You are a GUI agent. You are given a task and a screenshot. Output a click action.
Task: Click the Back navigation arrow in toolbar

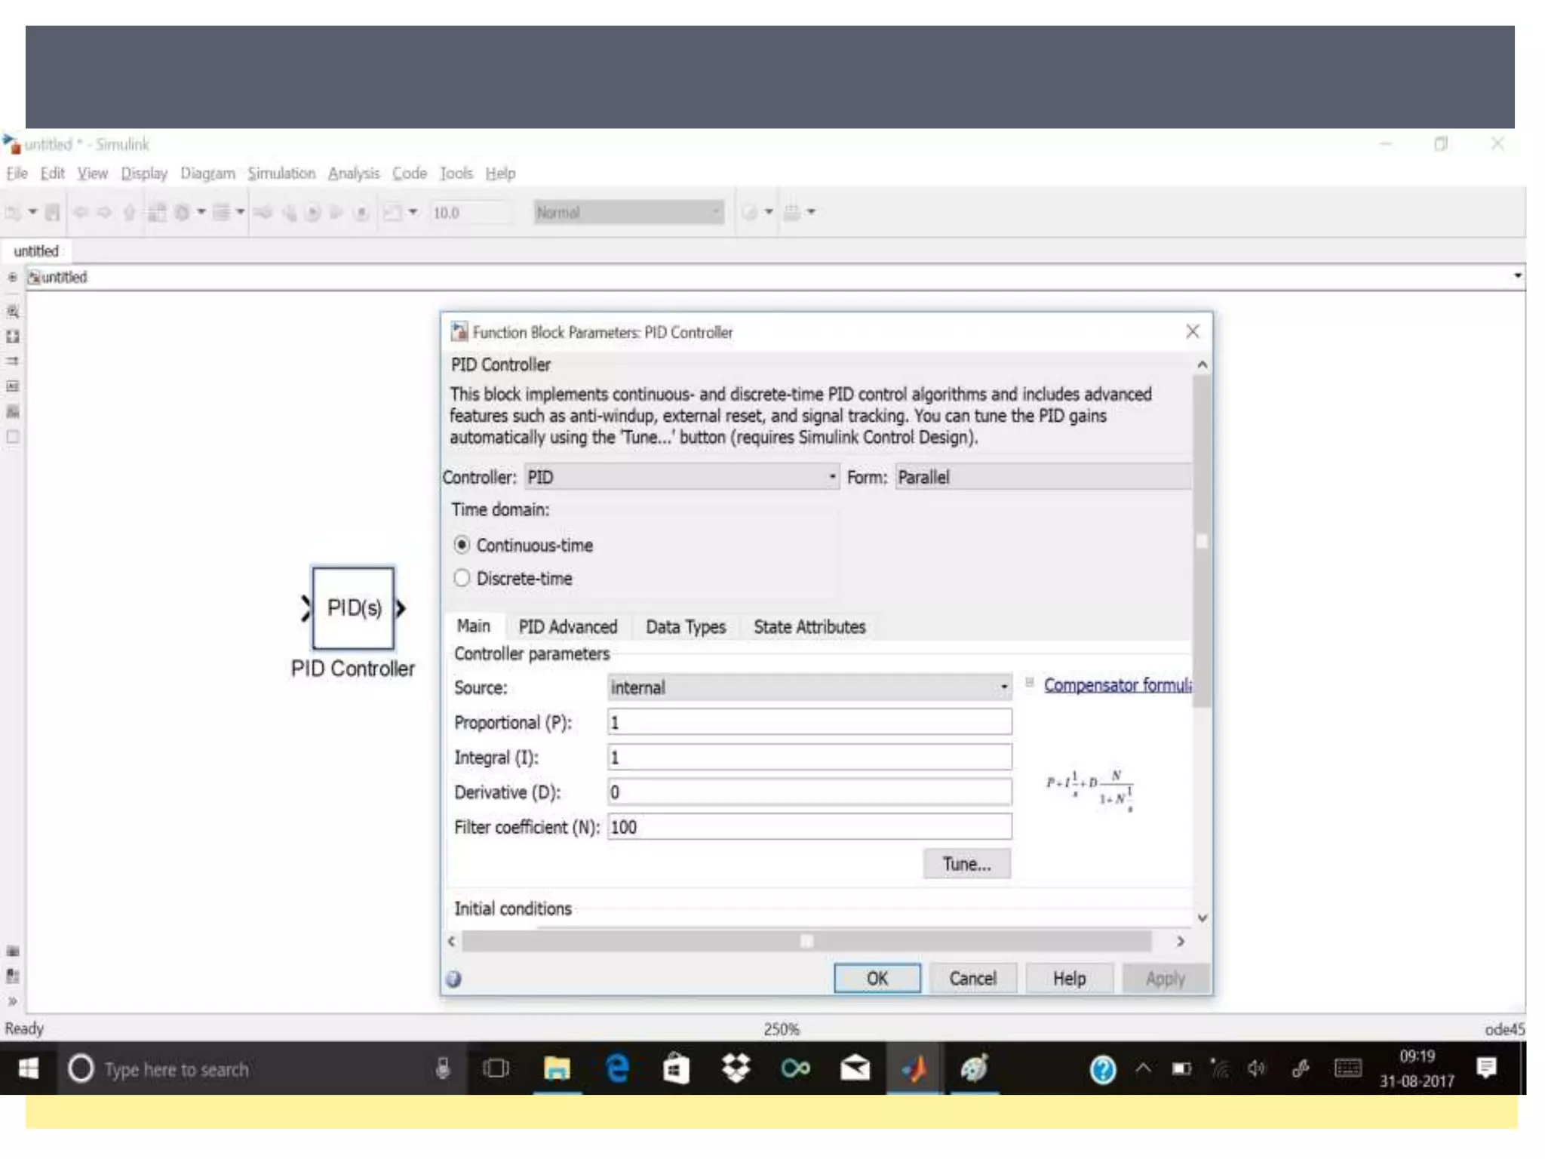pyautogui.click(x=81, y=213)
